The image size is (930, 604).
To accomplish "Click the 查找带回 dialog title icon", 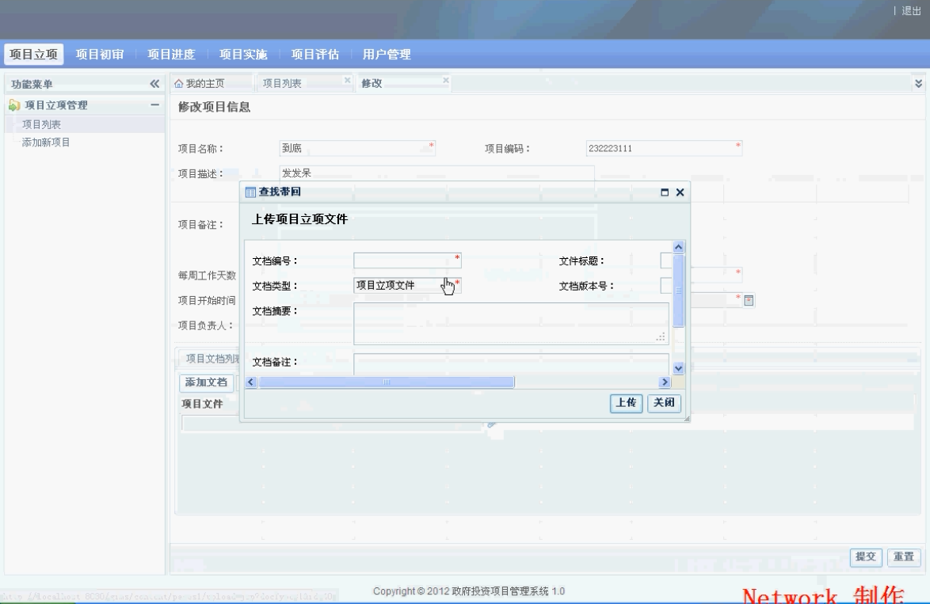I will 250,192.
